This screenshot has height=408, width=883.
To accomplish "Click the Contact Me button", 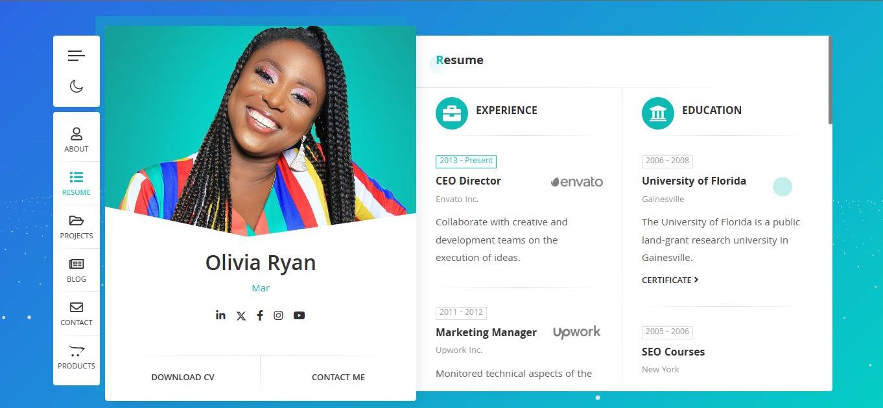I will tap(338, 377).
